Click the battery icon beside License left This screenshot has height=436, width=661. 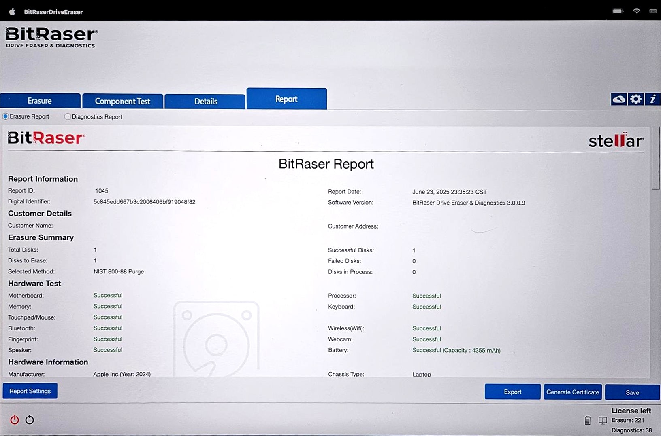pos(587,421)
